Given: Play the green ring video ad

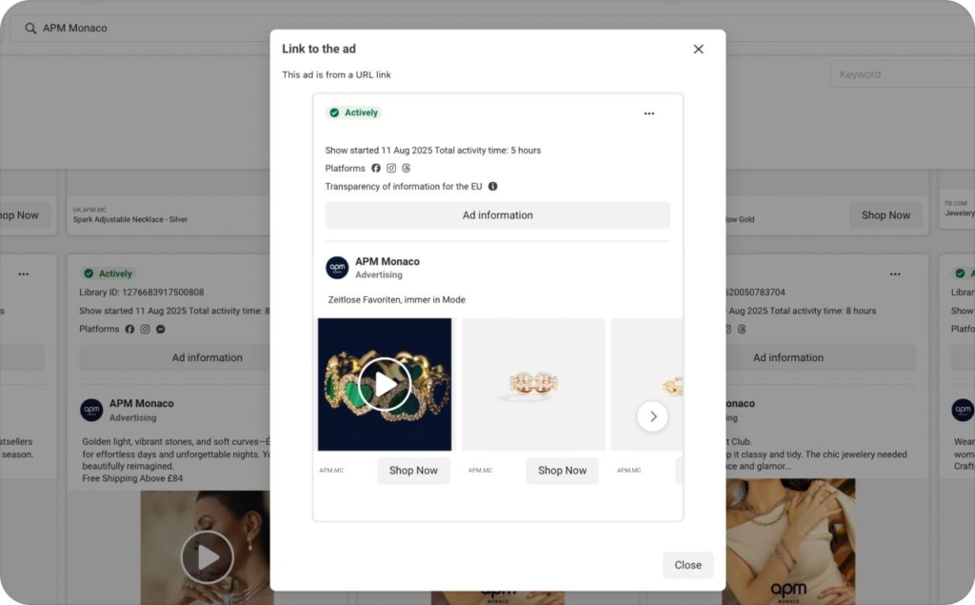Looking at the screenshot, I should pyautogui.click(x=385, y=384).
